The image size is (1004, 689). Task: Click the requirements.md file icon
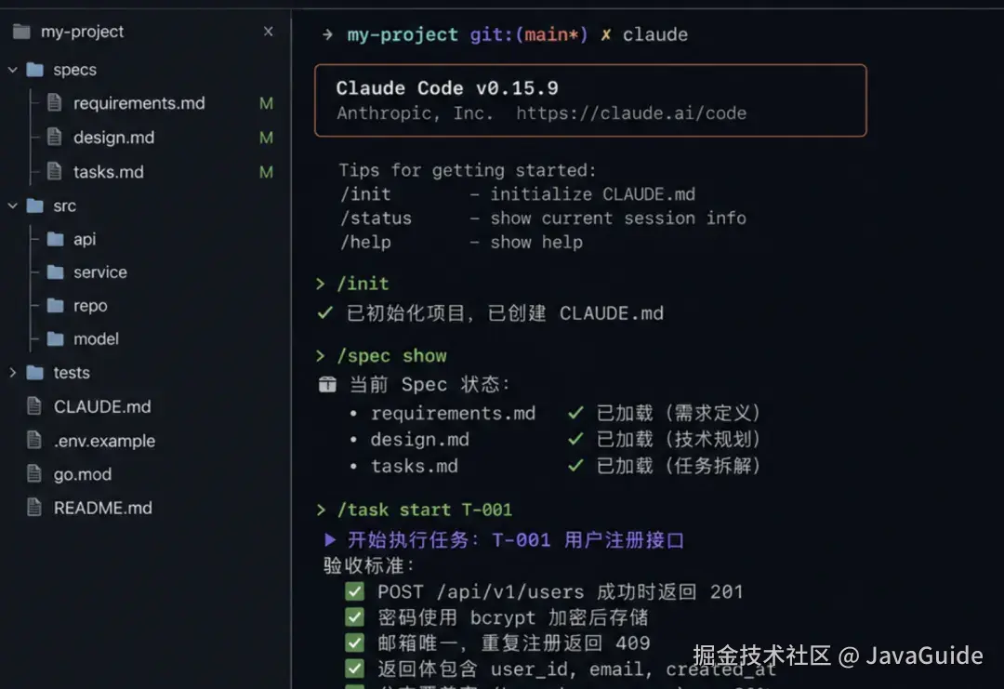[55, 102]
